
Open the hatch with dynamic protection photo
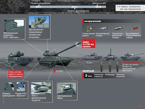coord(41,88)
